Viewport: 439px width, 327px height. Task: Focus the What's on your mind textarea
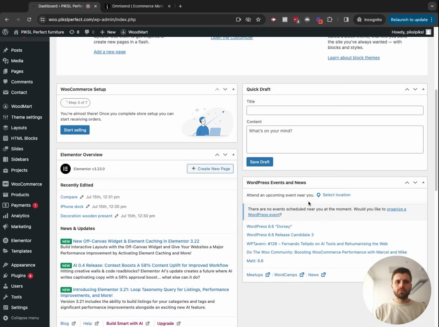[x=335, y=140]
